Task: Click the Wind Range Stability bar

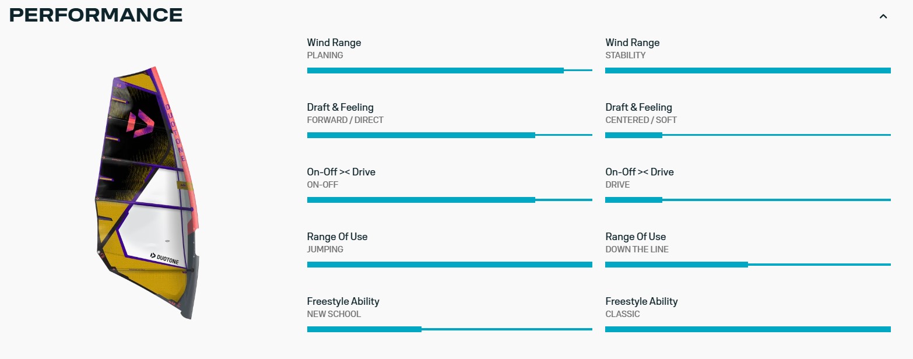Action: pos(748,71)
